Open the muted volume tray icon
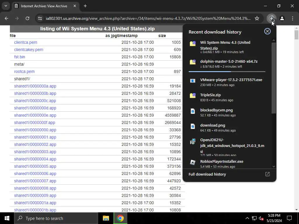Image resolution: width=299 pixels, height=224 pixels. [x=261, y=218]
